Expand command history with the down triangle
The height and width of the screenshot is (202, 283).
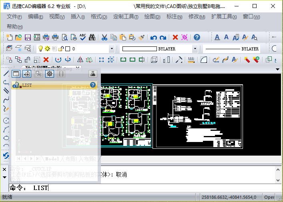click(4, 177)
